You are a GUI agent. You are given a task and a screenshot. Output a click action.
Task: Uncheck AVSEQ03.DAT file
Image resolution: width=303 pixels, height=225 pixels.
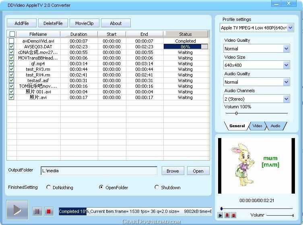tap(11, 46)
